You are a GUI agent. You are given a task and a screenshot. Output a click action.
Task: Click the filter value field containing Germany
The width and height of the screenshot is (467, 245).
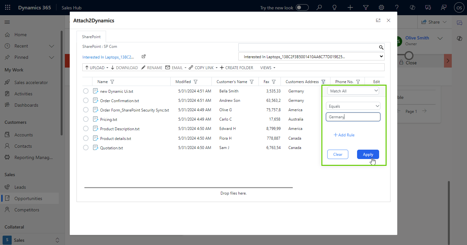[x=353, y=117]
